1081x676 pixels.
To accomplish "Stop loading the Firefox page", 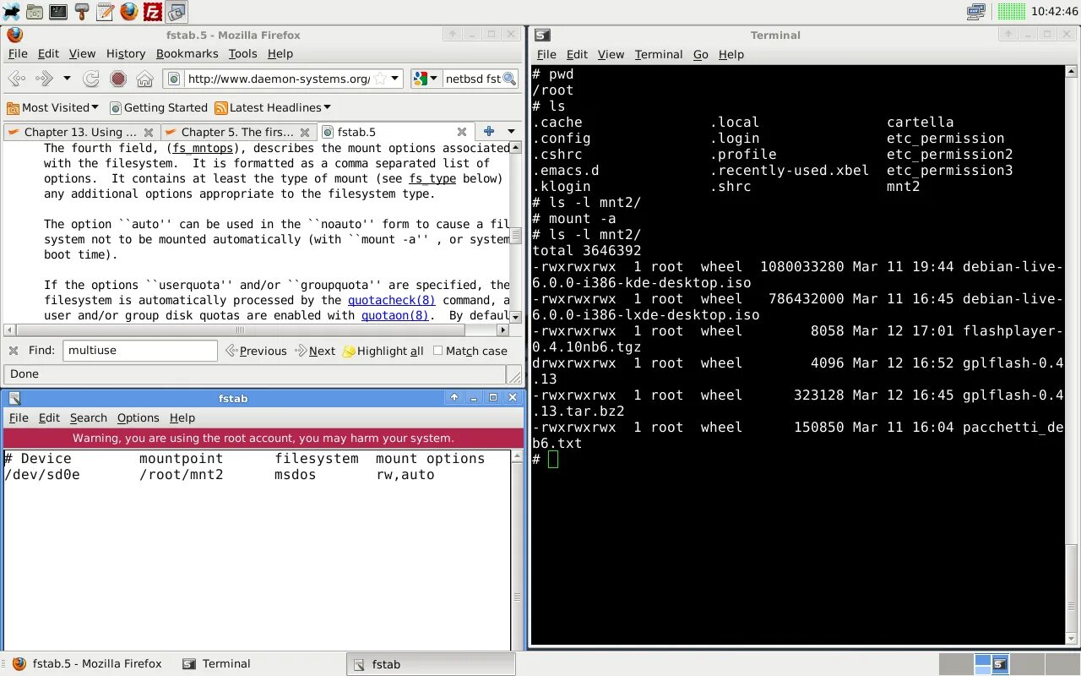I will (x=118, y=79).
